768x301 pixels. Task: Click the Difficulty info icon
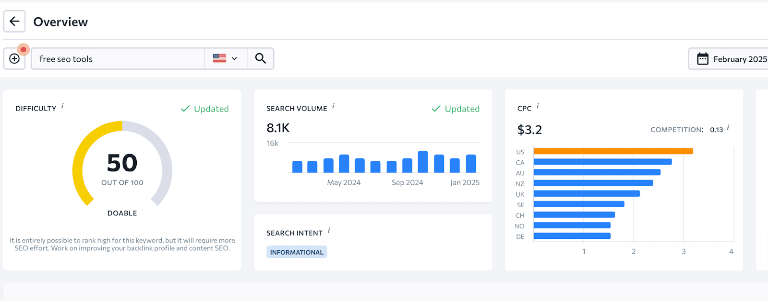coord(62,106)
